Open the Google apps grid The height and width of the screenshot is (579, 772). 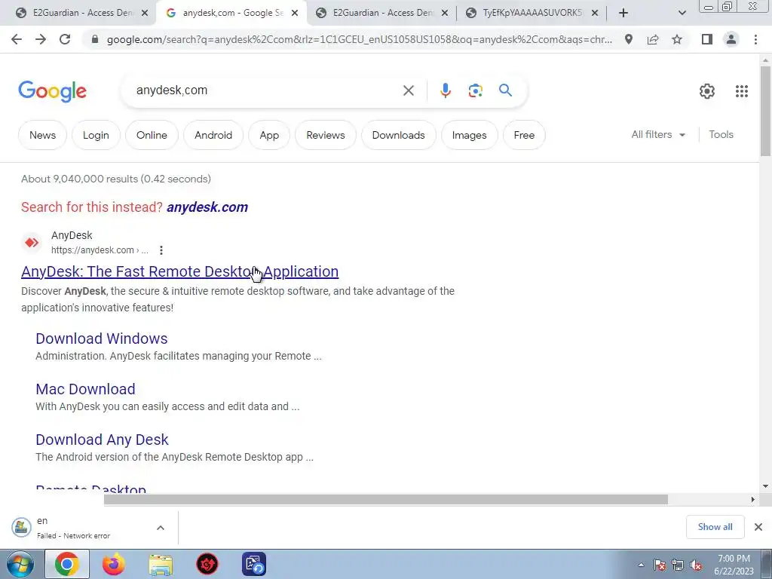pos(742,91)
